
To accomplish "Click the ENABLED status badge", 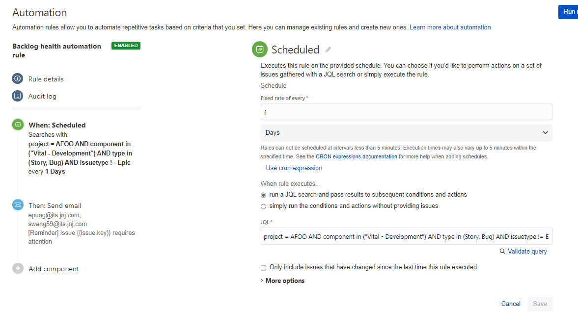I will pyautogui.click(x=126, y=45).
